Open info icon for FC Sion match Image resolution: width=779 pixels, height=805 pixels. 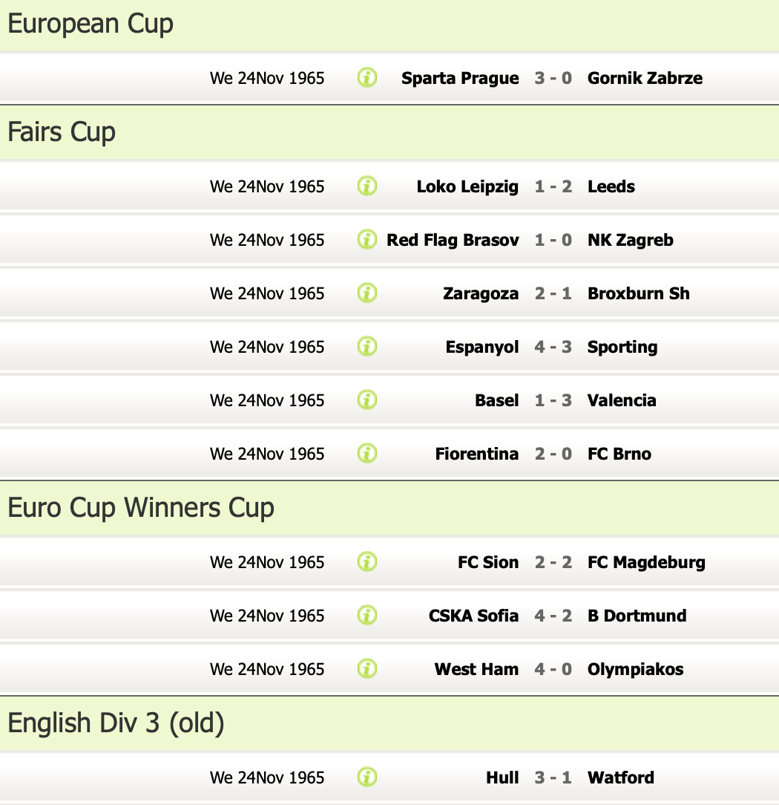pos(367,561)
